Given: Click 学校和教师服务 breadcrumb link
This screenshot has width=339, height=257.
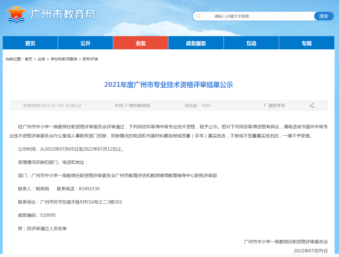Looking at the screenshot, I should point(64,59).
